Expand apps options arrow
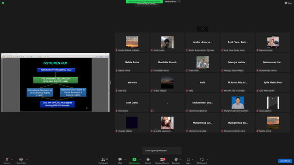Image resolution: width=294 pixels, height=165 pixels. 192,159
